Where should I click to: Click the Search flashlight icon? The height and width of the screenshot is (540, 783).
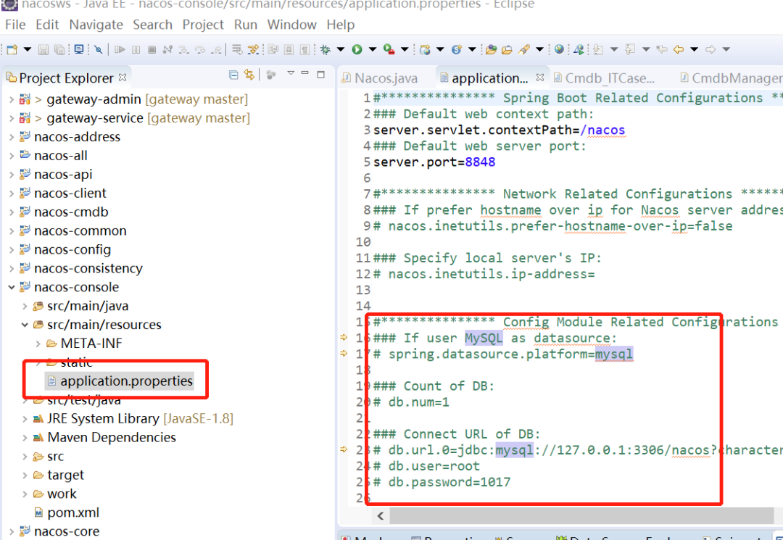pyautogui.click(x=524, y=49)
